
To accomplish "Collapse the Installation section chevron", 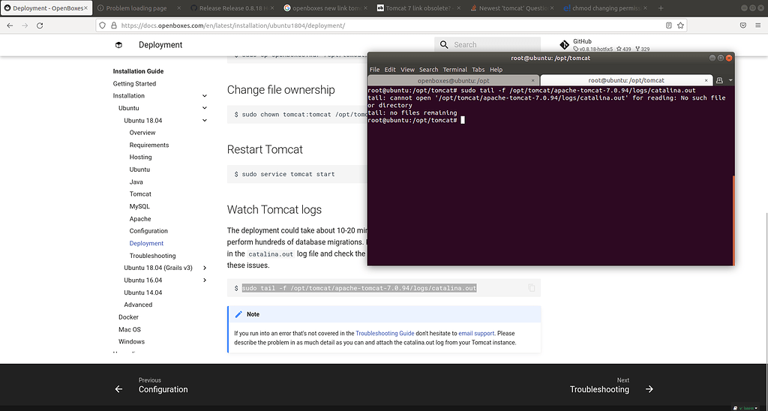I will [205, 96].
